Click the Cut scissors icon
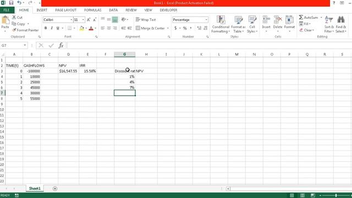 pos(14,17)
